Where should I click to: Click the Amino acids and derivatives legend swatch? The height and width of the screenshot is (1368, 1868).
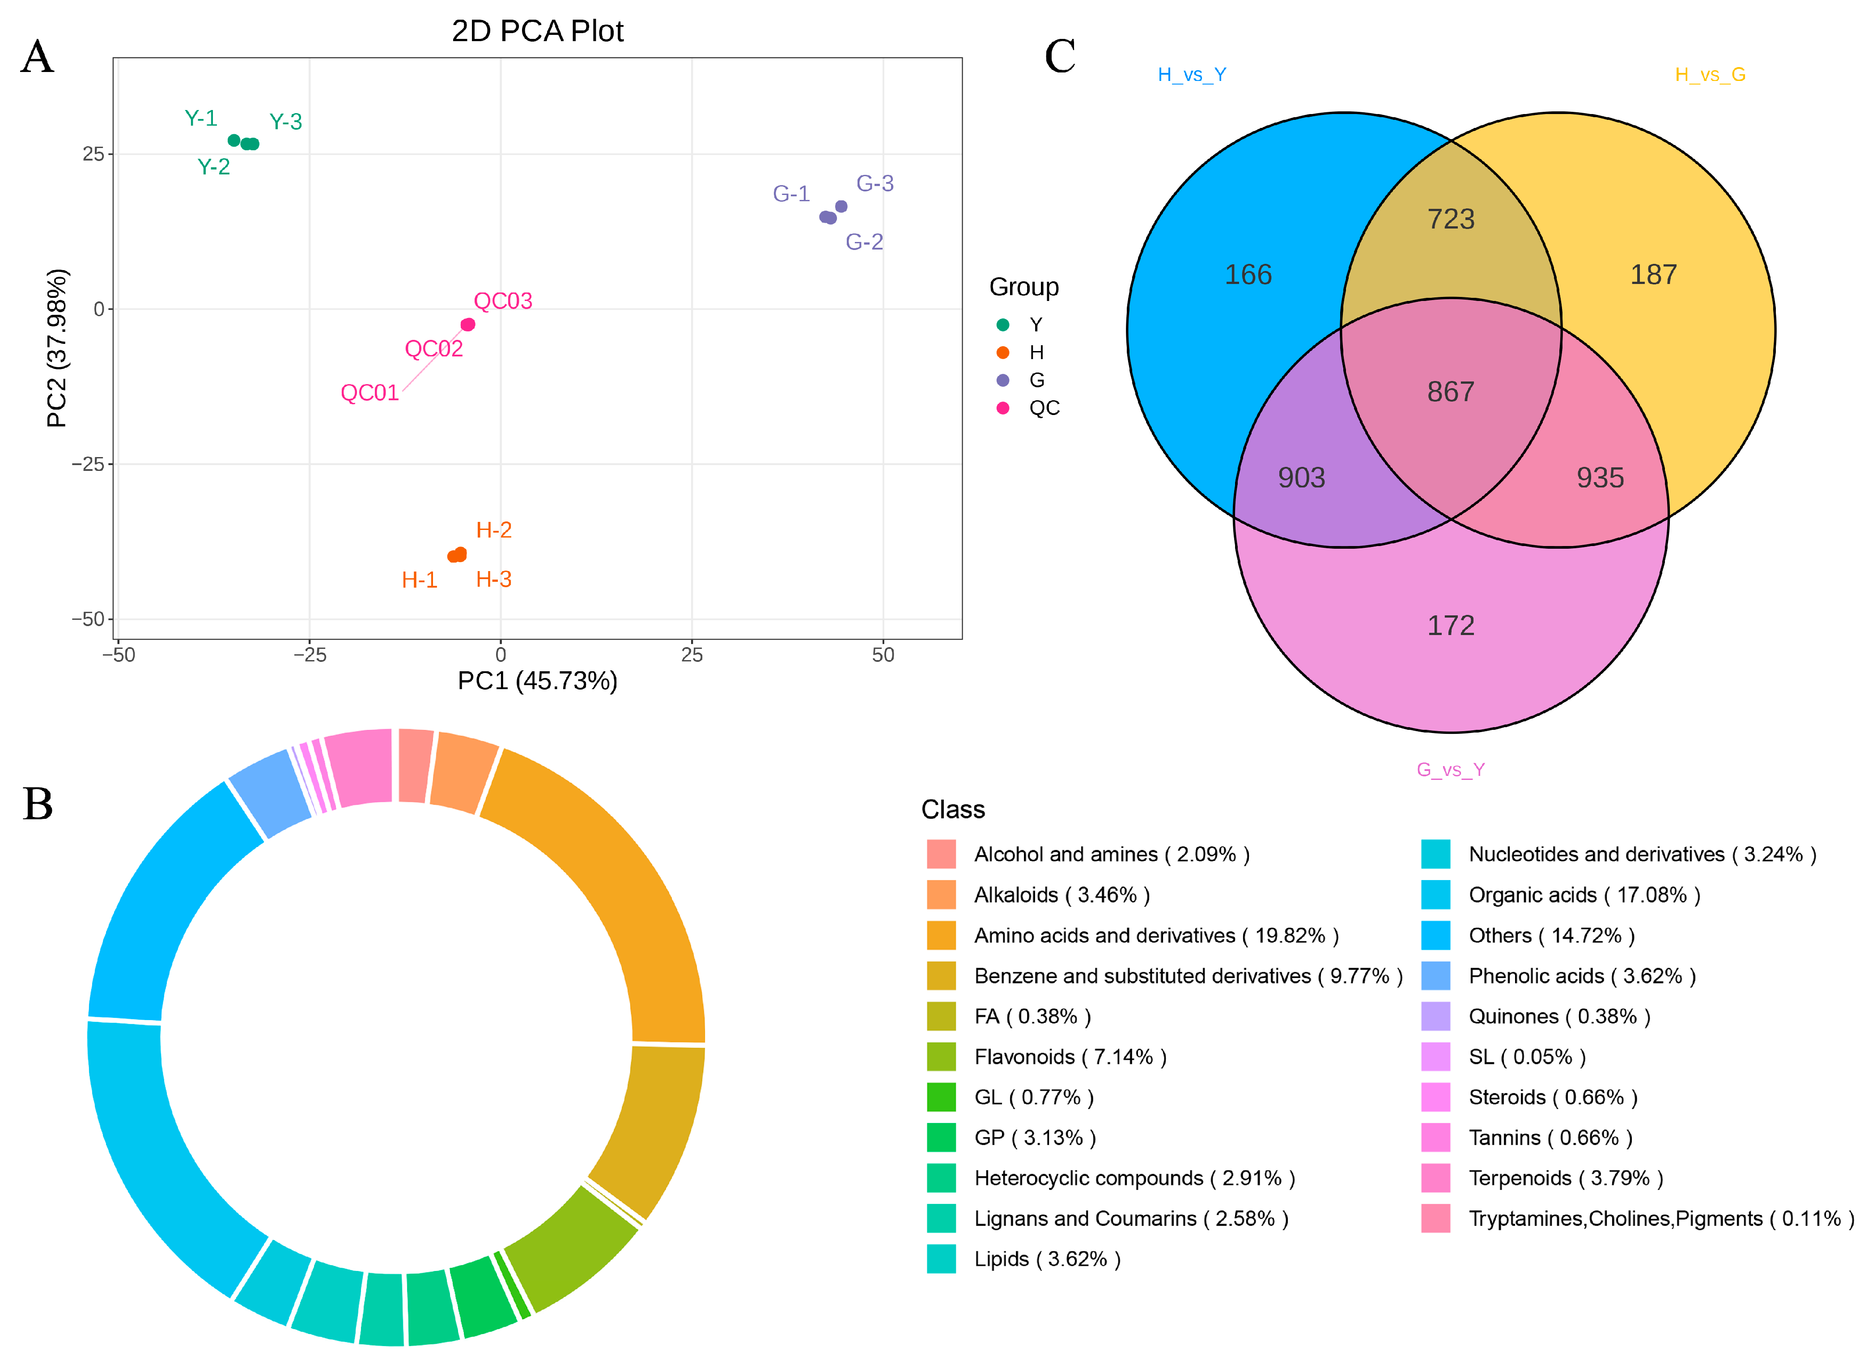click(940, 935)
